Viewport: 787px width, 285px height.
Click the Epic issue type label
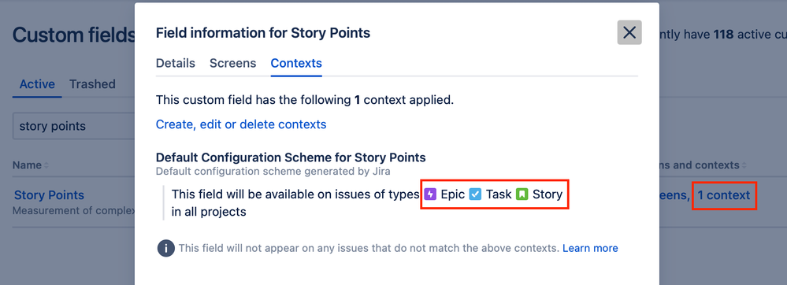coord(453,194)
